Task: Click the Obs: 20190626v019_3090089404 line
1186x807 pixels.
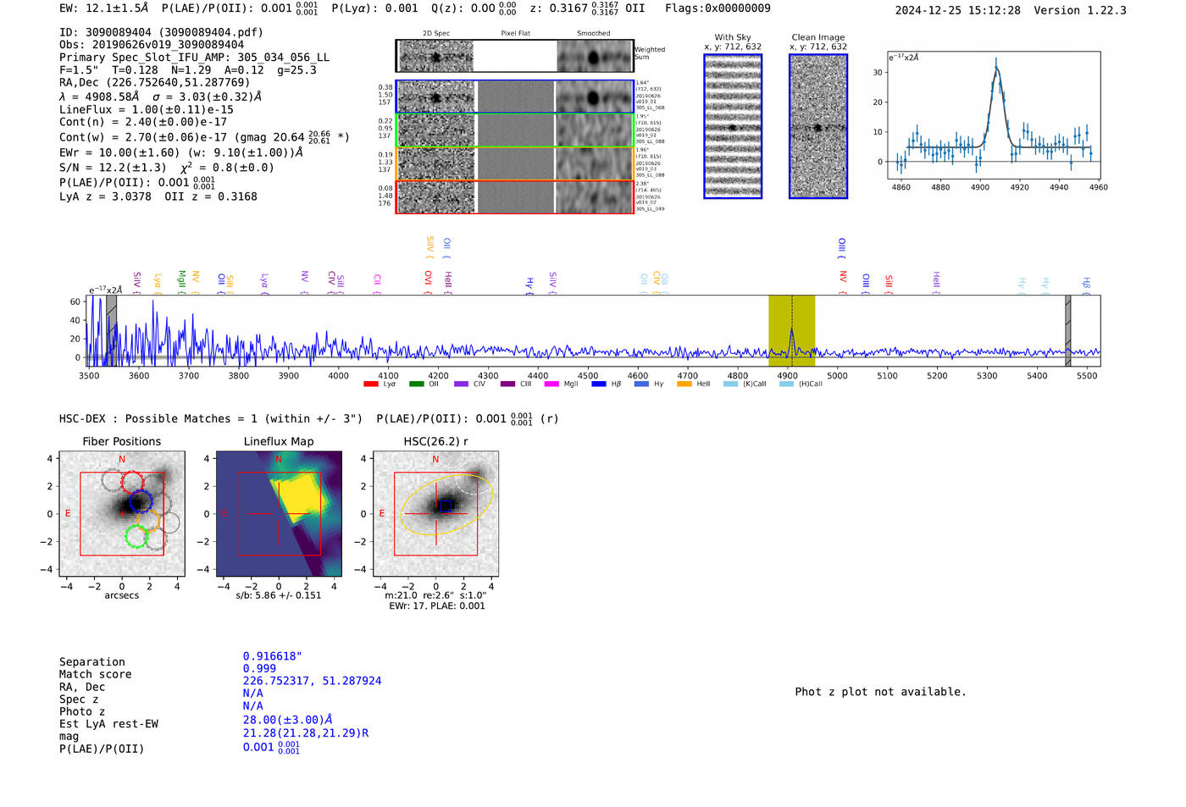Action: tap(152, 45)
